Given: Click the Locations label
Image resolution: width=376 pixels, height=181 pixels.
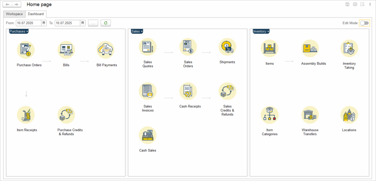Looking at the screenshot, I should coord(349,130).
